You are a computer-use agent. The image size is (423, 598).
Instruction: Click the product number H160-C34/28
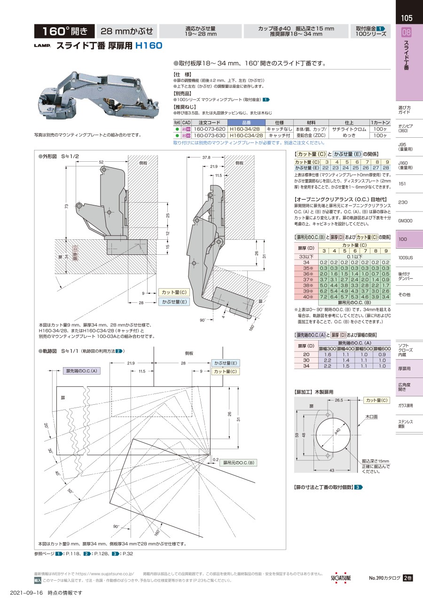point(246,135)
